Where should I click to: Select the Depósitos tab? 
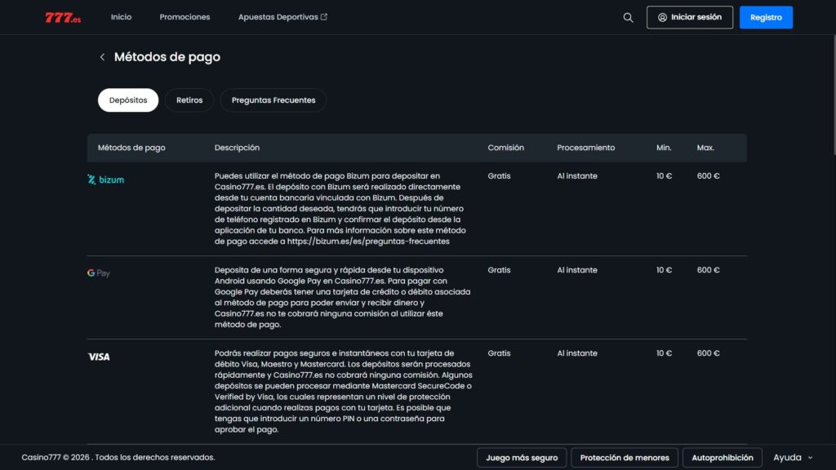tap(128, 100)
